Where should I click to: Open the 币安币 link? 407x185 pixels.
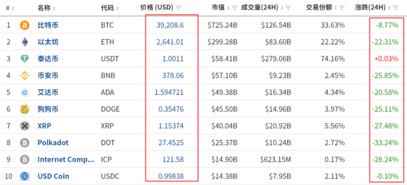pyautogui.click(x=48, y=75)
